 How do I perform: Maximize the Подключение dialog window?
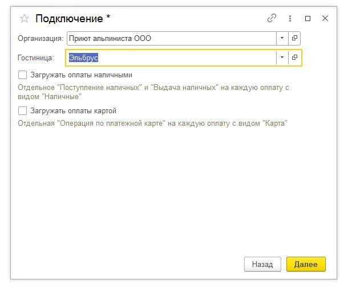pyautogui.click(x=307, y=18)
